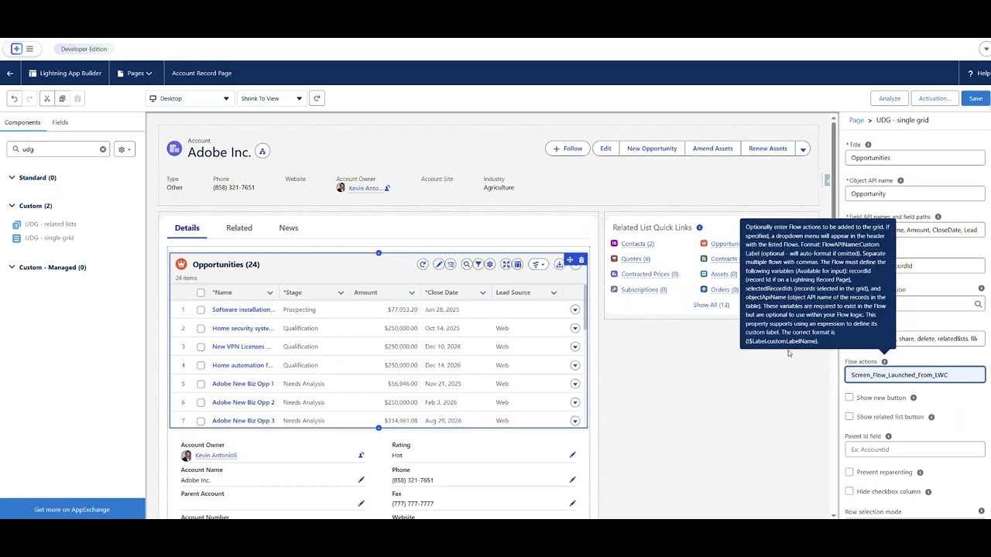Click the Save button
The height and width of the screenshot is (557, 991).
click(976, 98)
